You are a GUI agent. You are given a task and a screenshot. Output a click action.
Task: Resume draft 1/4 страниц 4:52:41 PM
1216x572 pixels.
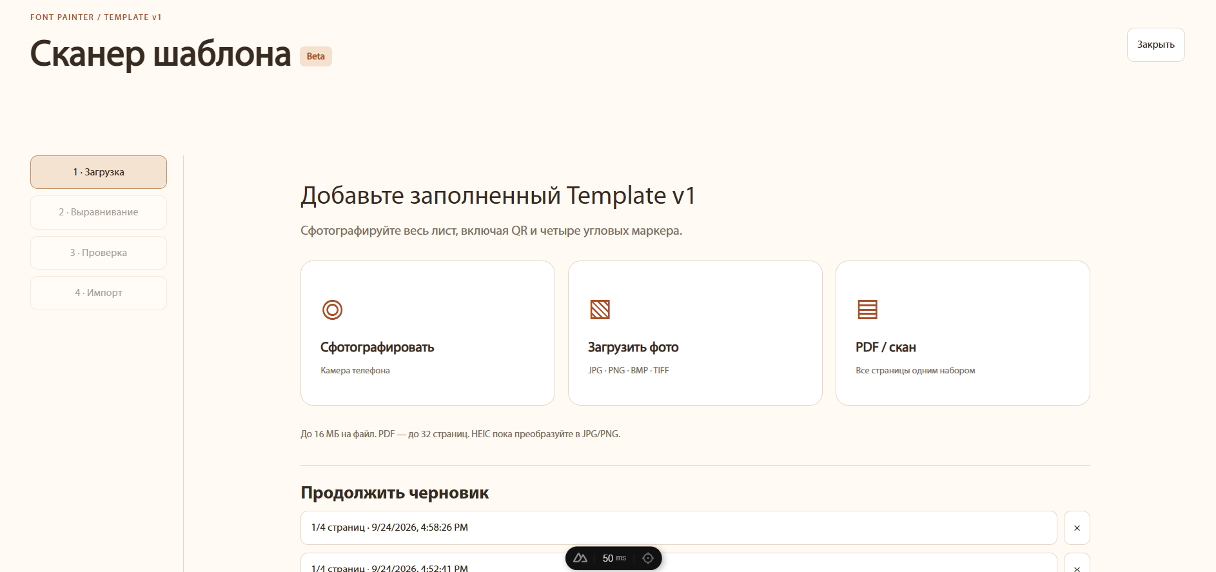[678, 563]
